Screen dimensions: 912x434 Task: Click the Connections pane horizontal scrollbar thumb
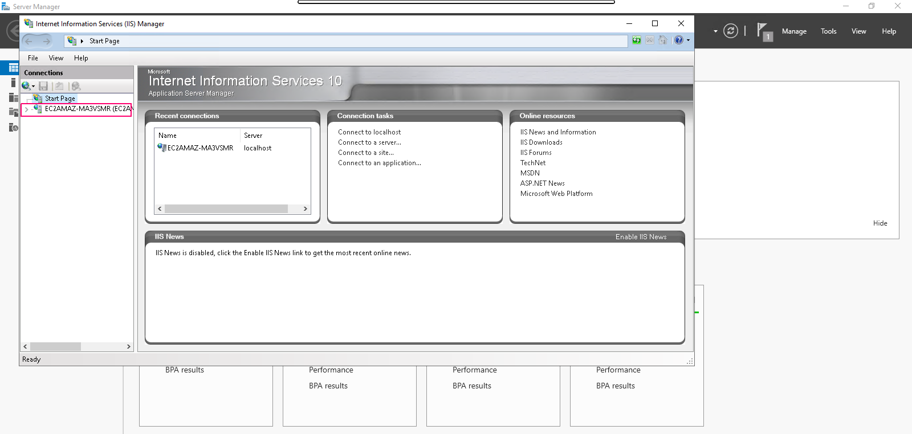point(55,346)
